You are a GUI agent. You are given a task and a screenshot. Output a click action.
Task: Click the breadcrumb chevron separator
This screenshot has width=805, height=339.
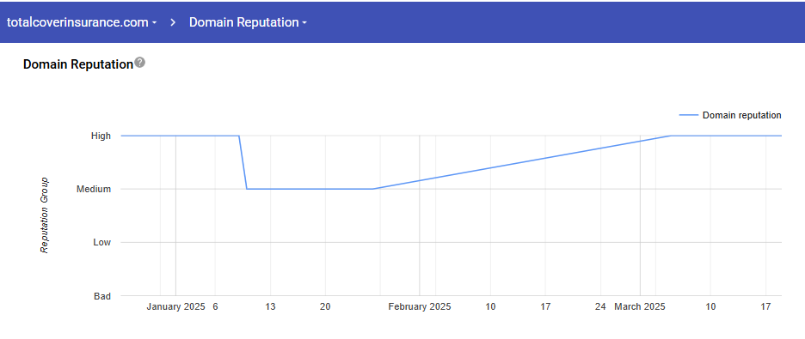tap(174, 22)
